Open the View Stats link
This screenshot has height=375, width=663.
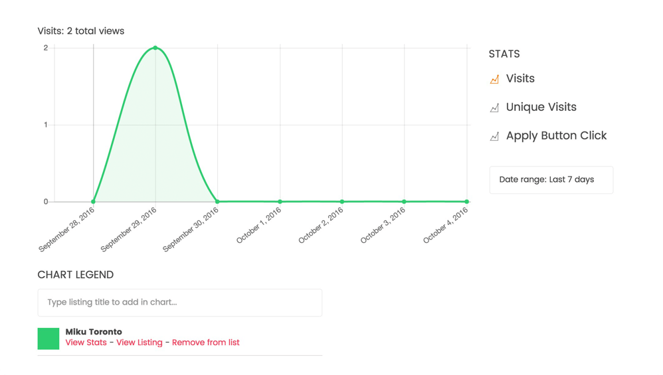tap(86, 342)
